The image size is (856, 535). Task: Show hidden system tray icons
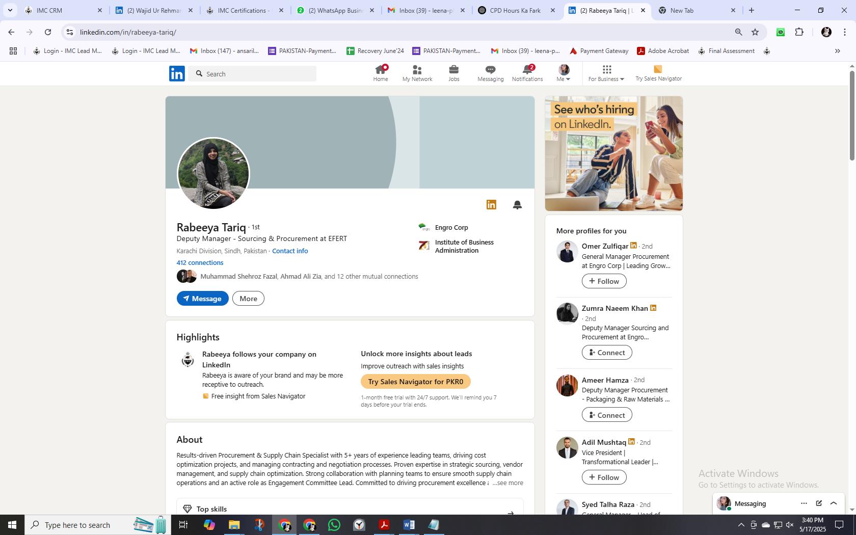741,525
